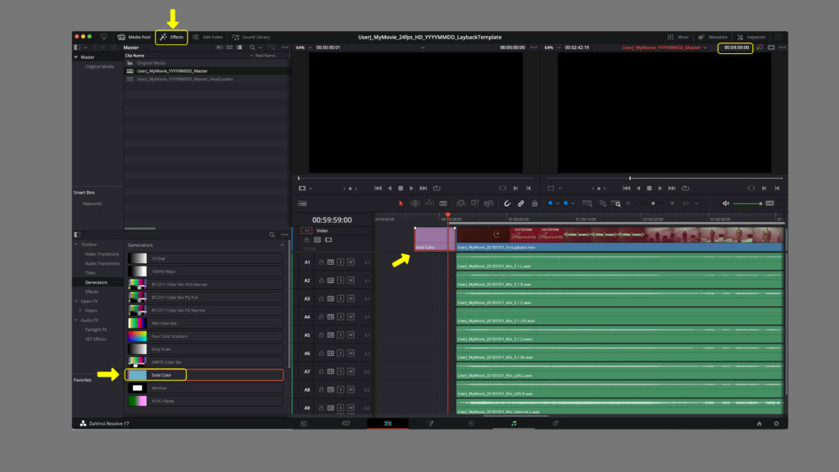
Task: Click the Insert Clip edit icon
Action: [460, 203]
